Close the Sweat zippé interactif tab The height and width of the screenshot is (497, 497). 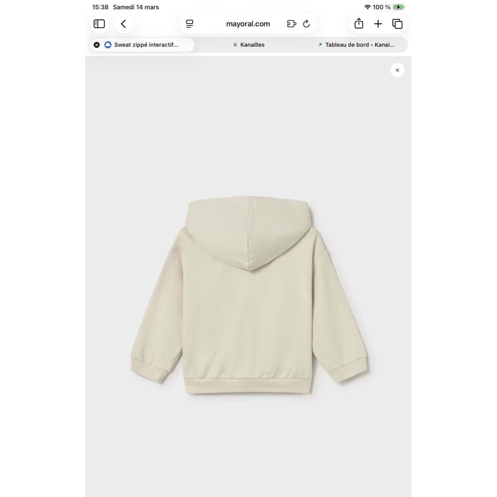[97, 45]
